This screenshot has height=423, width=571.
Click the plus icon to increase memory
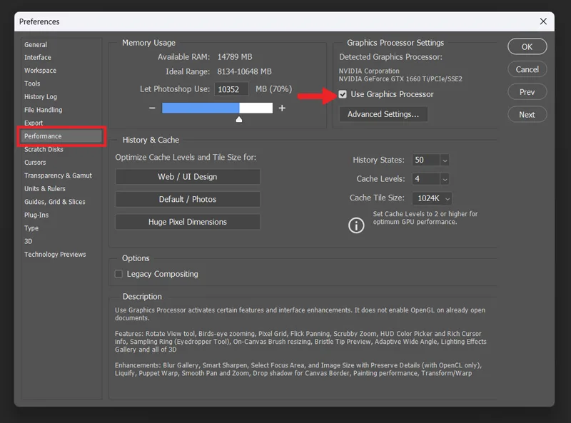pyautogui.click(x=282, y=108)
